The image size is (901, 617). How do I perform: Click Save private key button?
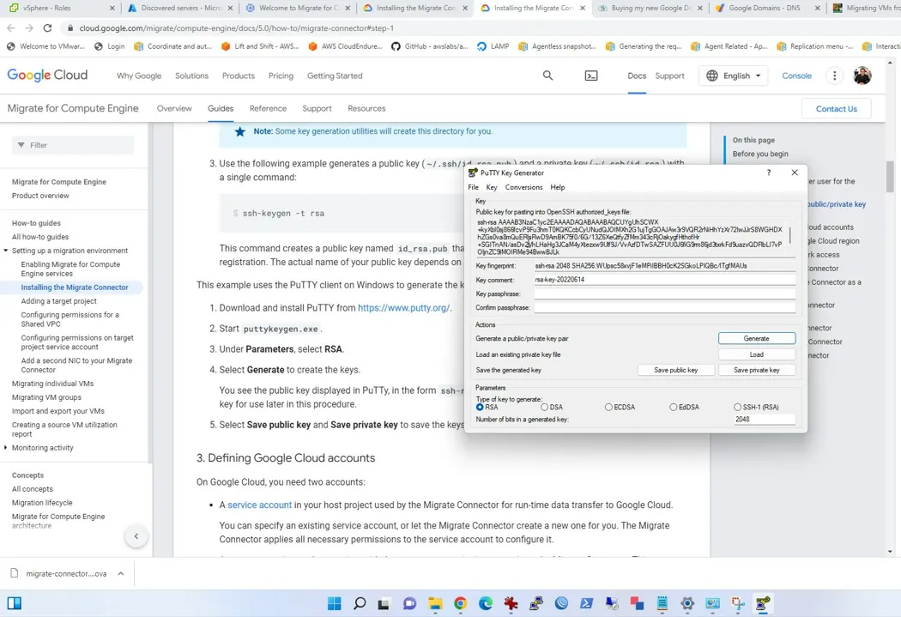click(x=756, y=370)
